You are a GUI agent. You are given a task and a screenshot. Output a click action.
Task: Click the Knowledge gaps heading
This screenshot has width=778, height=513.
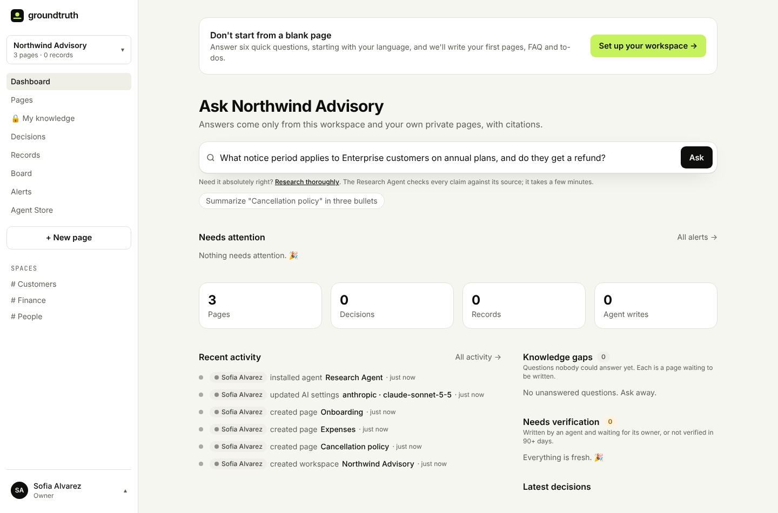(x=558, y=357)
